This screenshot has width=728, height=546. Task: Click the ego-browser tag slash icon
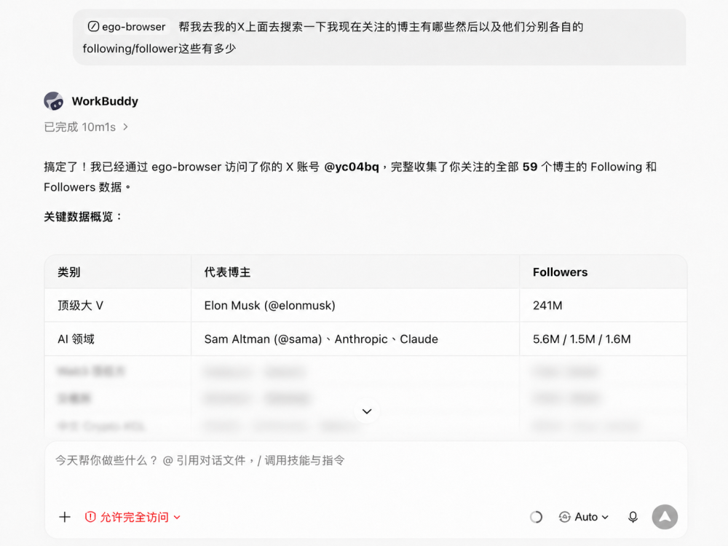[93, 26]
